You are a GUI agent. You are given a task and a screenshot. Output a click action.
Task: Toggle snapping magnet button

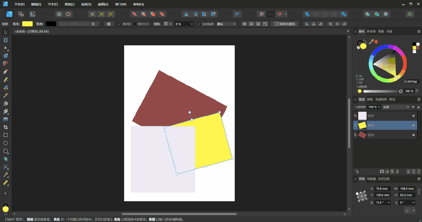pyautogui.click(x=280, y=14)
